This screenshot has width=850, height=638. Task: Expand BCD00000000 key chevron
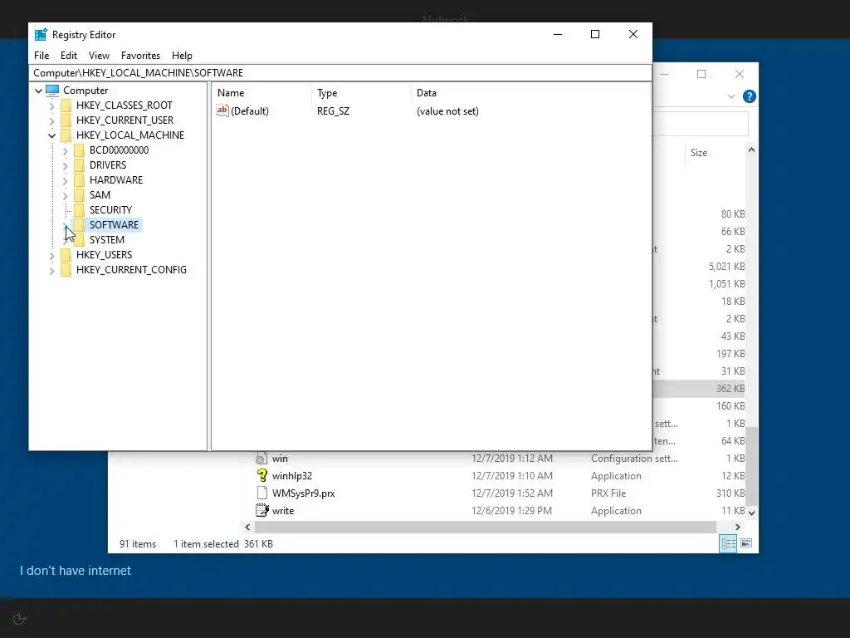pyautogui.click(x=65, y=151)
